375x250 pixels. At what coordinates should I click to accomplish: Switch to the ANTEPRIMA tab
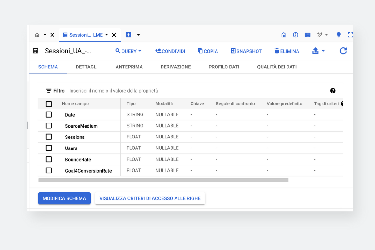coord(129,67)
